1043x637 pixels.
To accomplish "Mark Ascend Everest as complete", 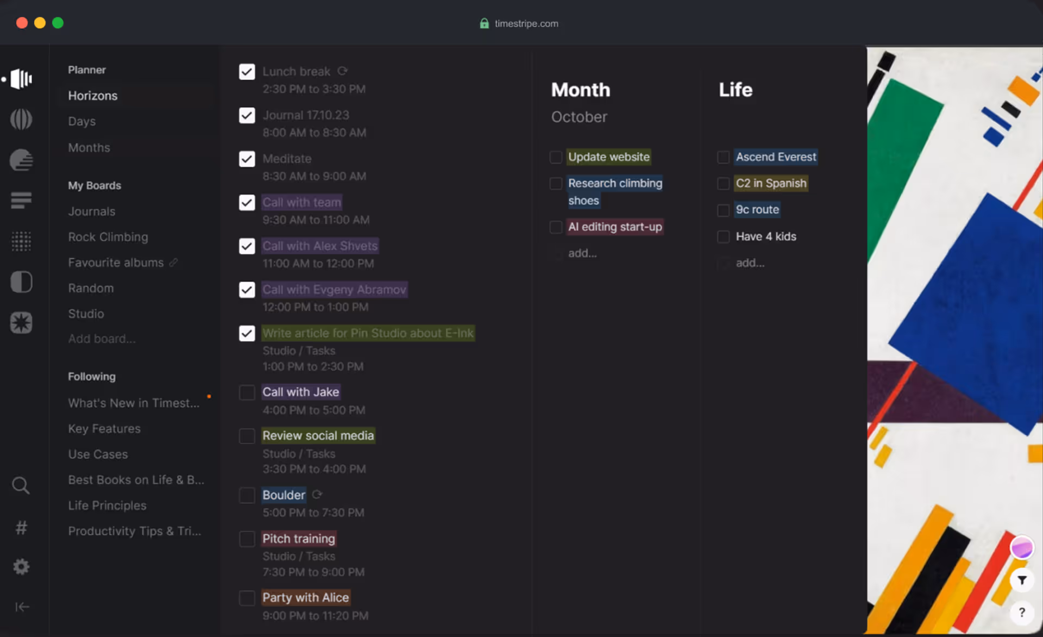I will point(723,157).
